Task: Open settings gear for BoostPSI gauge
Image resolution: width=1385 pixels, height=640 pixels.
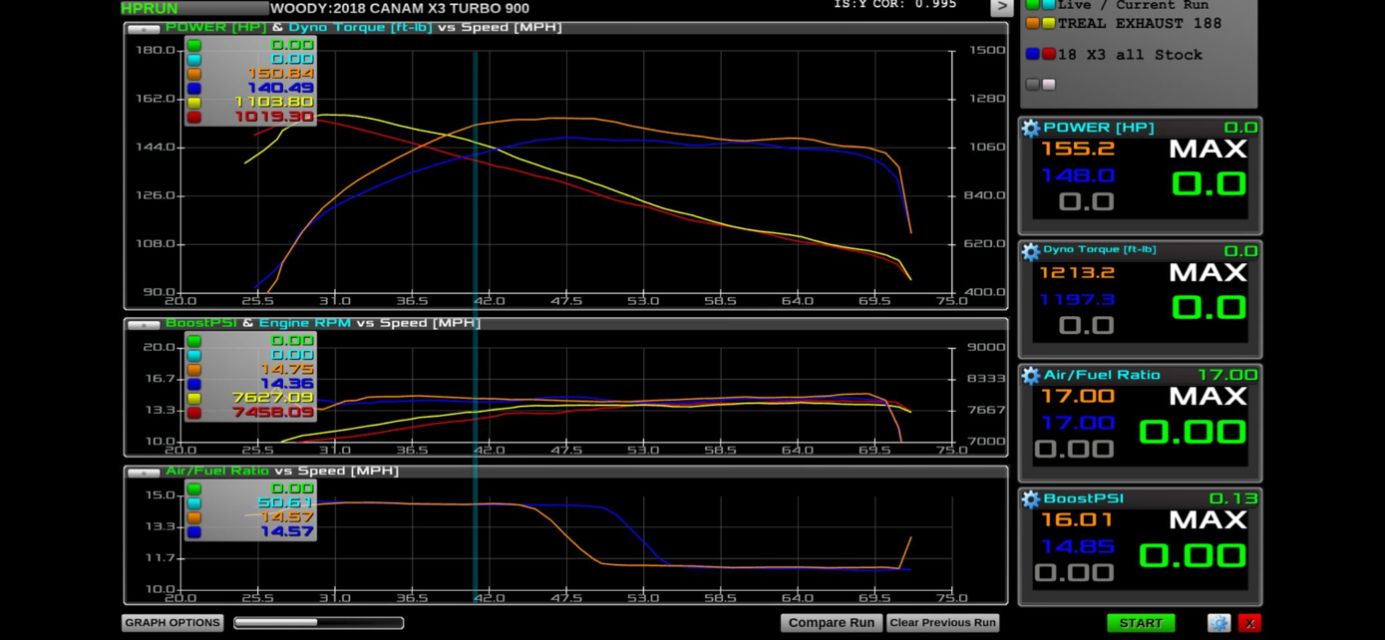Action: pyautogui.click(x=1030, y=498)
